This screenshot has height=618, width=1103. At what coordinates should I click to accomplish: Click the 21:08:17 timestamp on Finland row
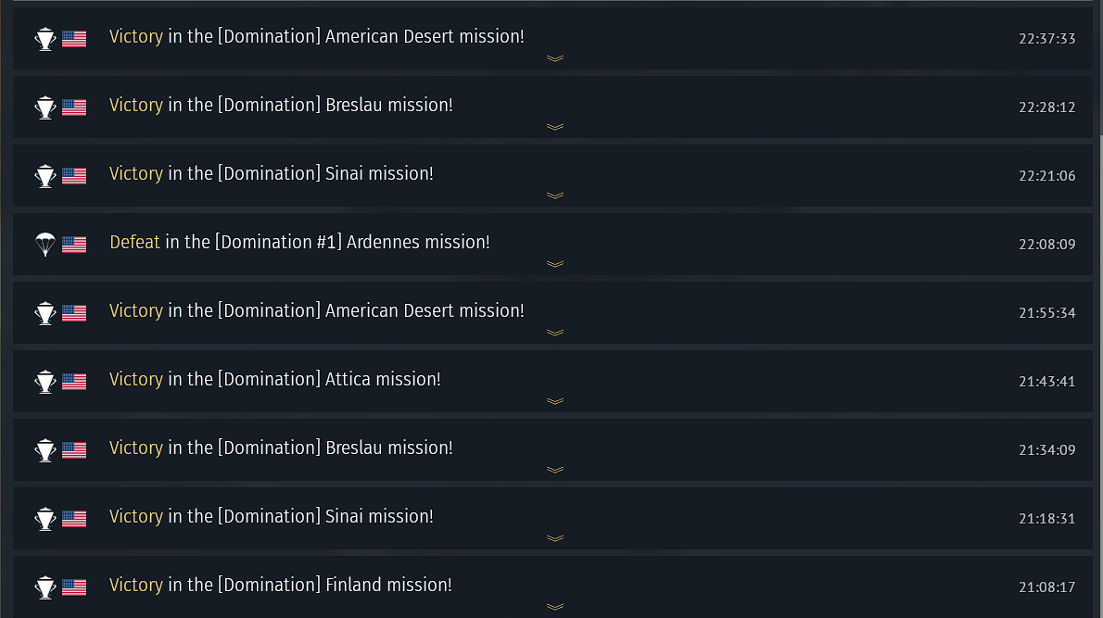[1046, 587]
